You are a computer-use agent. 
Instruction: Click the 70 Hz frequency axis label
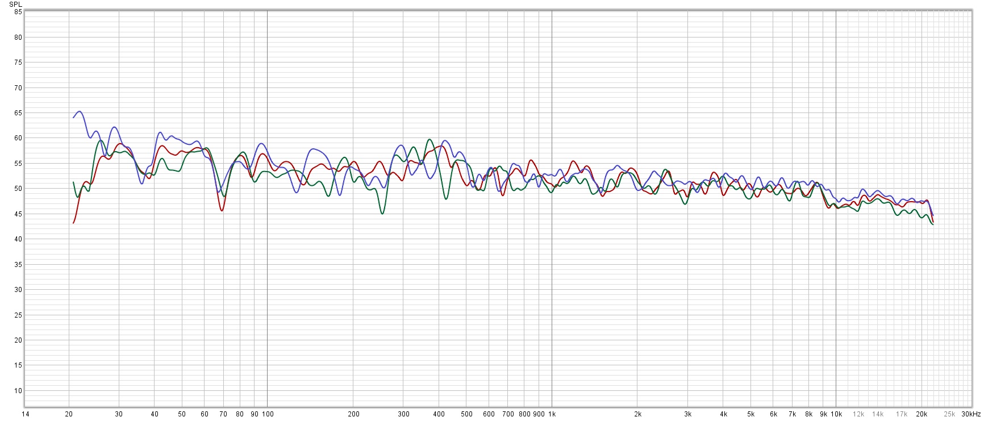coord(223,414)
